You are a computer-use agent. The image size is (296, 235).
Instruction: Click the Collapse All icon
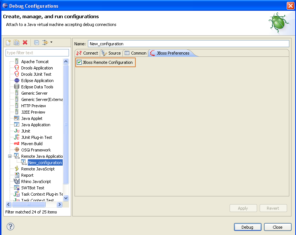(36, 43)
